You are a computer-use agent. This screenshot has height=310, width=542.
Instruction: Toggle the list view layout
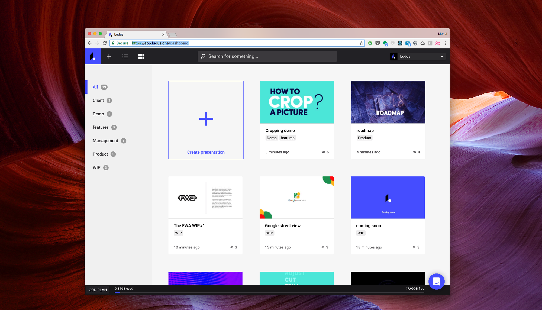pyautogui.click(x=125, y=56)
